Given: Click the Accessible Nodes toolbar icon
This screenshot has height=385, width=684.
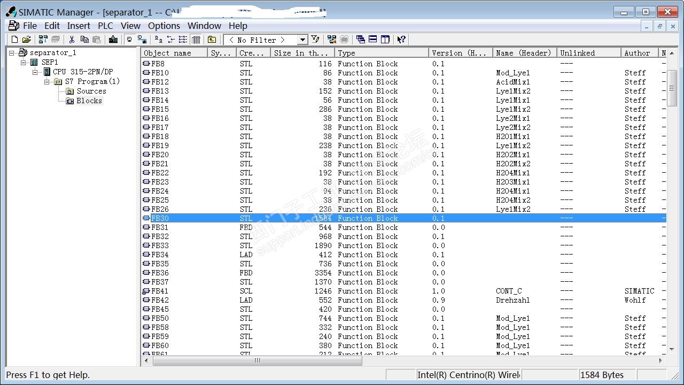Looking at the screenshot, I should tap(43, 40).
